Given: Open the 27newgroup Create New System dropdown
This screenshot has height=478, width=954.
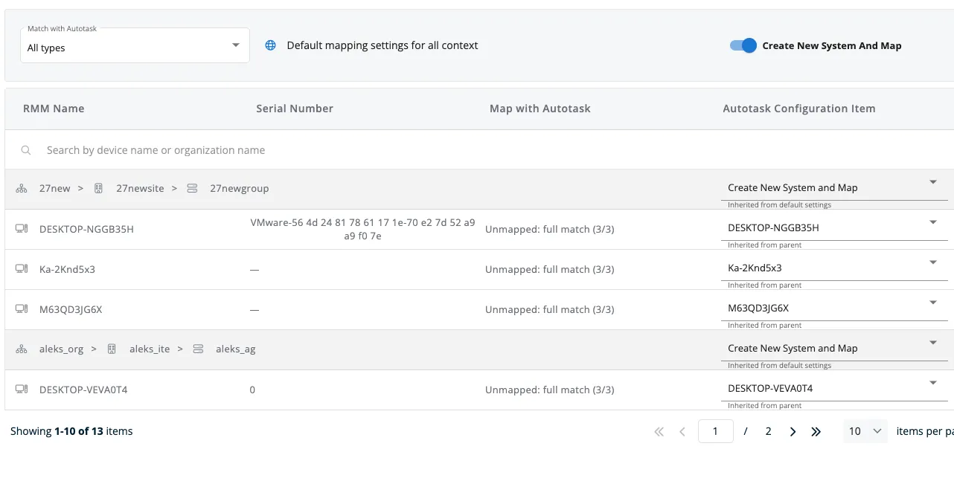Looking at the screenshot, I should click(932, 182).
